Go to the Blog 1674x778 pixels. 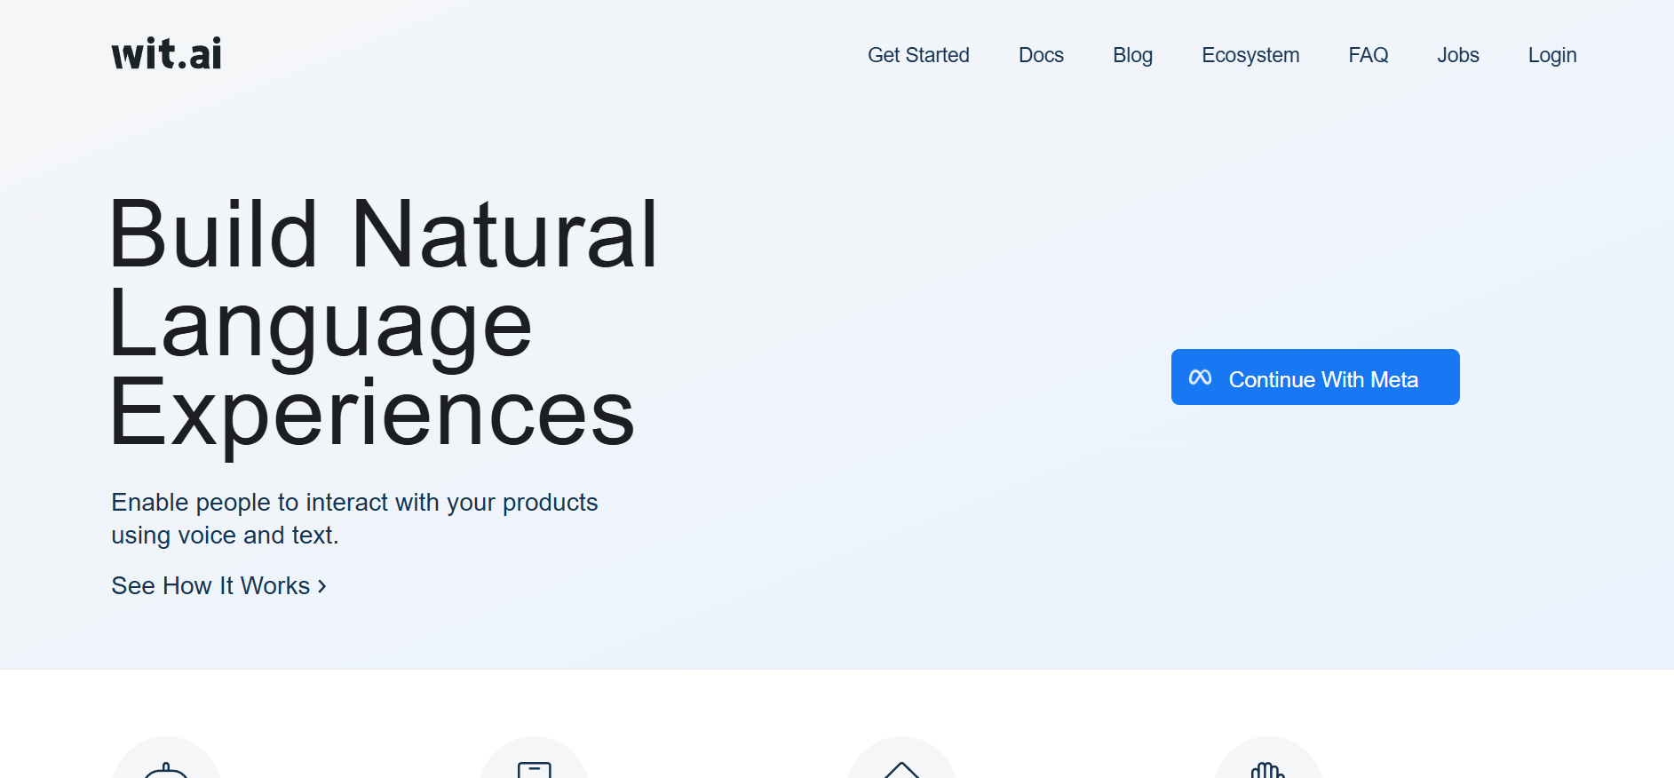(1132, 55)
